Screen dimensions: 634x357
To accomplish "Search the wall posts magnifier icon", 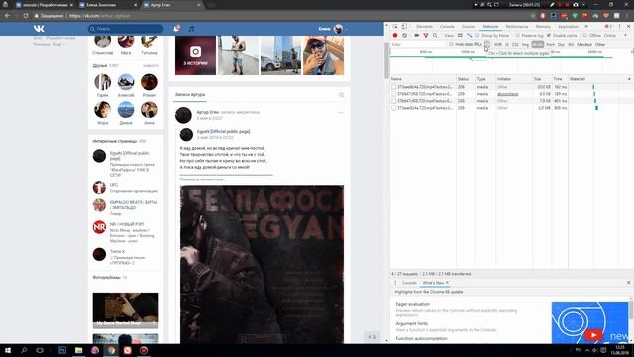I will (x=341, y=95).
